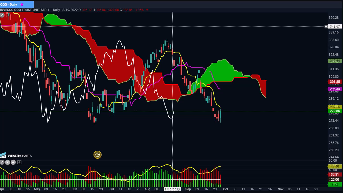Click the yellow 282.56 price tag
Viewport: 343px width, 193px height.
[x=335, y=107]
